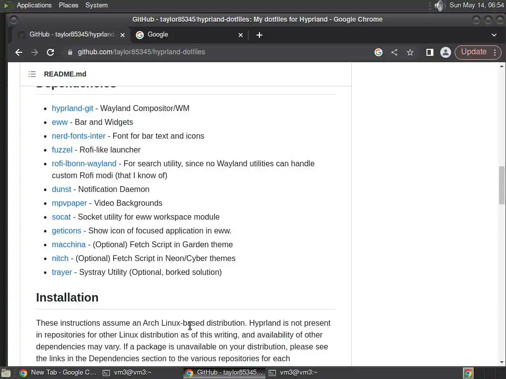Click scrollbar up arrow

(502, 66)
